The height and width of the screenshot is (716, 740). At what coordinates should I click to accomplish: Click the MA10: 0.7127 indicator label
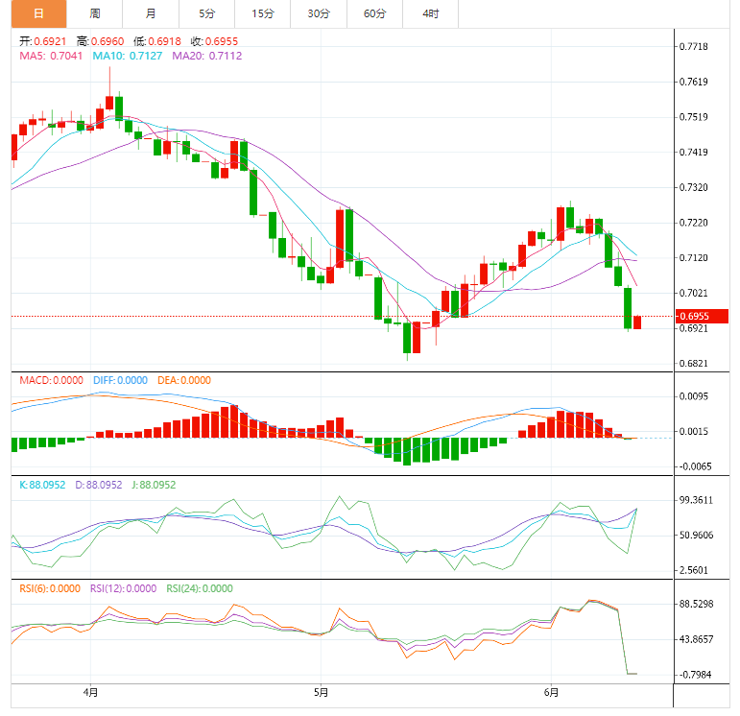coord(128,56)
